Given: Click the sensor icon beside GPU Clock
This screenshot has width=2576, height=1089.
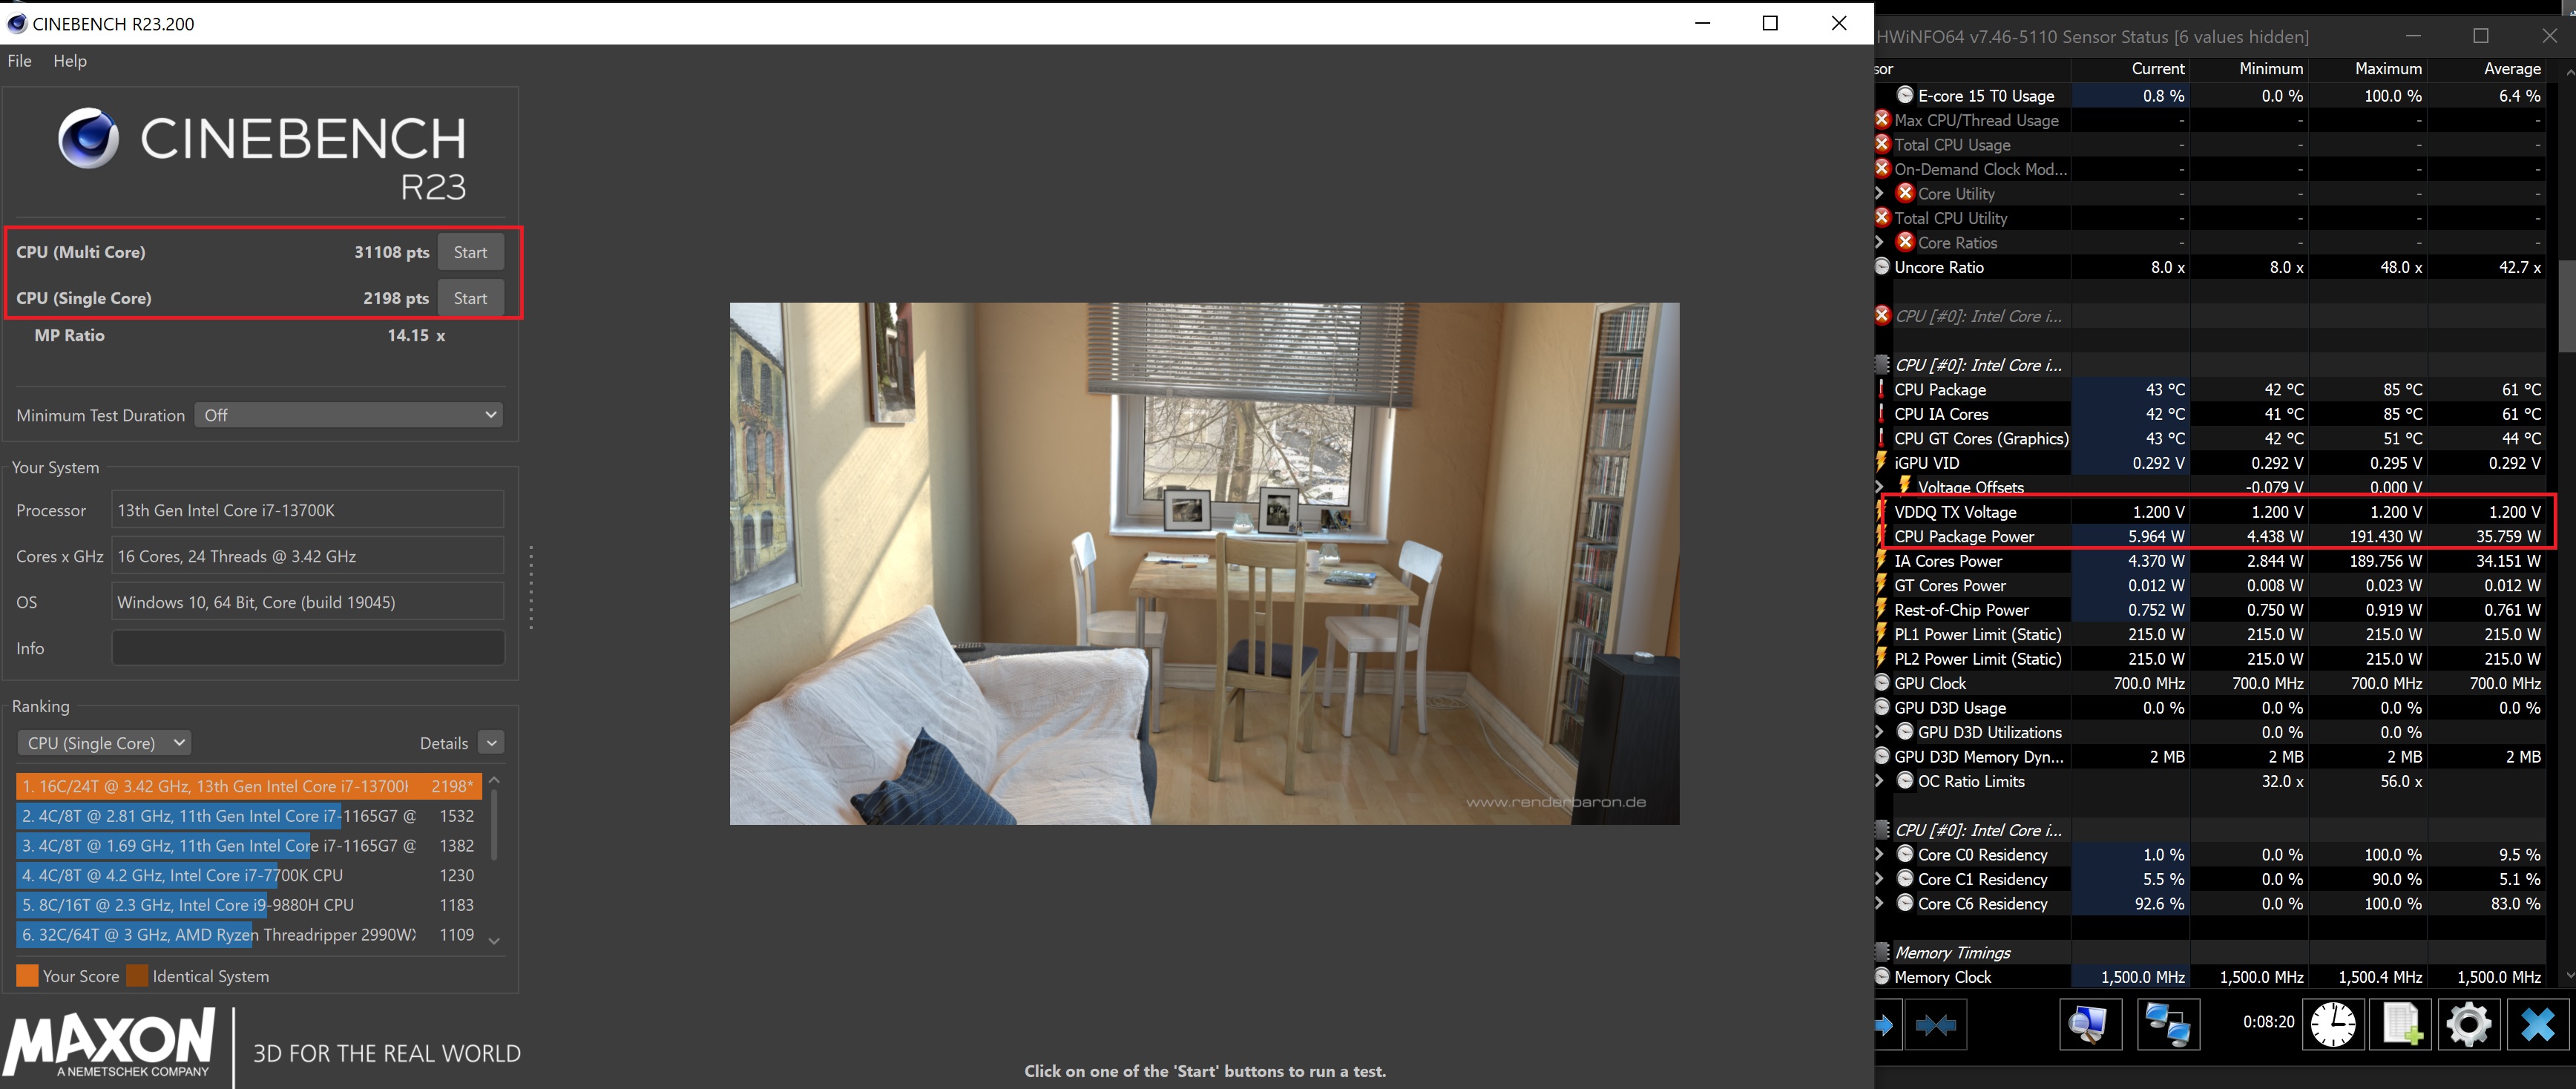Looking at the screenshot, I should tap(1882, 682).
